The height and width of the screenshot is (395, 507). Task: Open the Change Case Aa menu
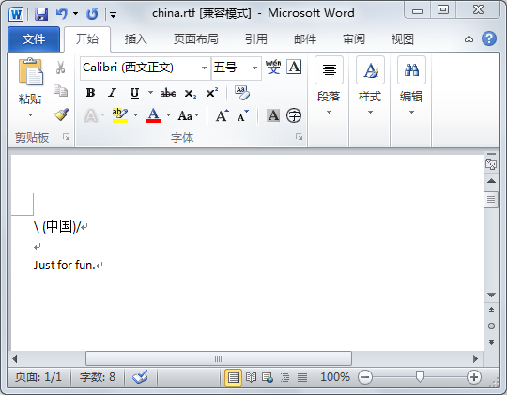188,115
